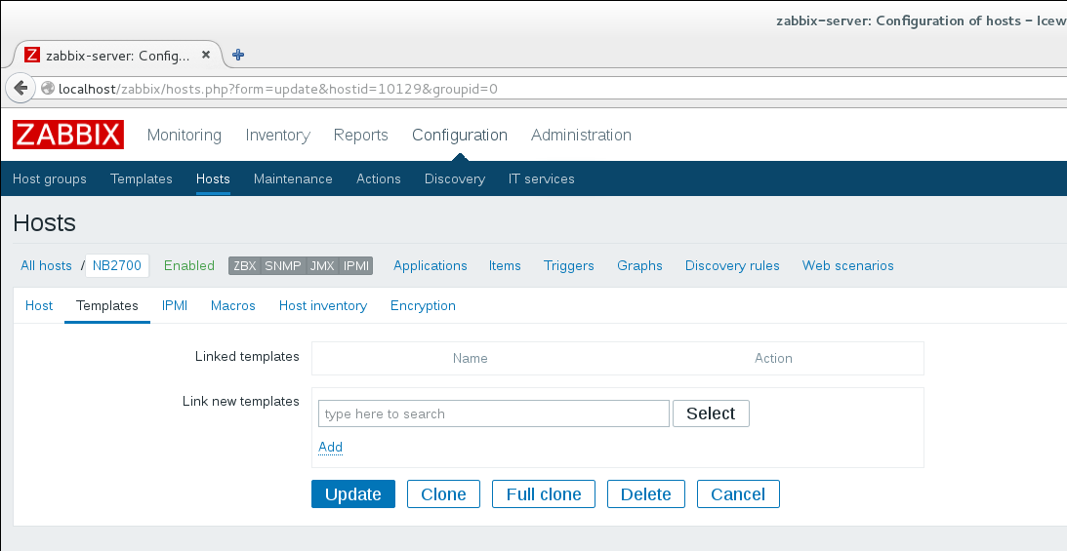The width and height of the screenshot is (1067, 551).
Task: Open the Reports menu
Action: (360, 135)
